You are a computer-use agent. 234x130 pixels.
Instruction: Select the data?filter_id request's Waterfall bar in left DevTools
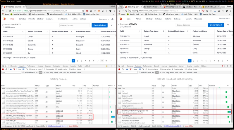pos(113,117)
